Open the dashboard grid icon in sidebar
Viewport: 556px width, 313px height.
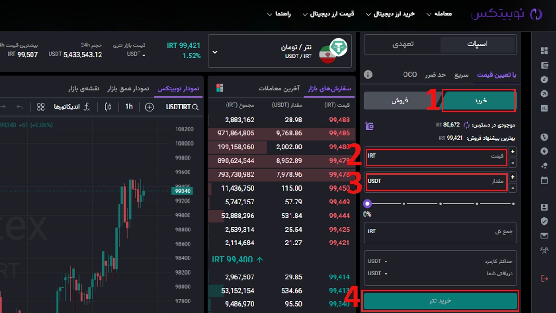pyautogui.click(x=544, y=51)
